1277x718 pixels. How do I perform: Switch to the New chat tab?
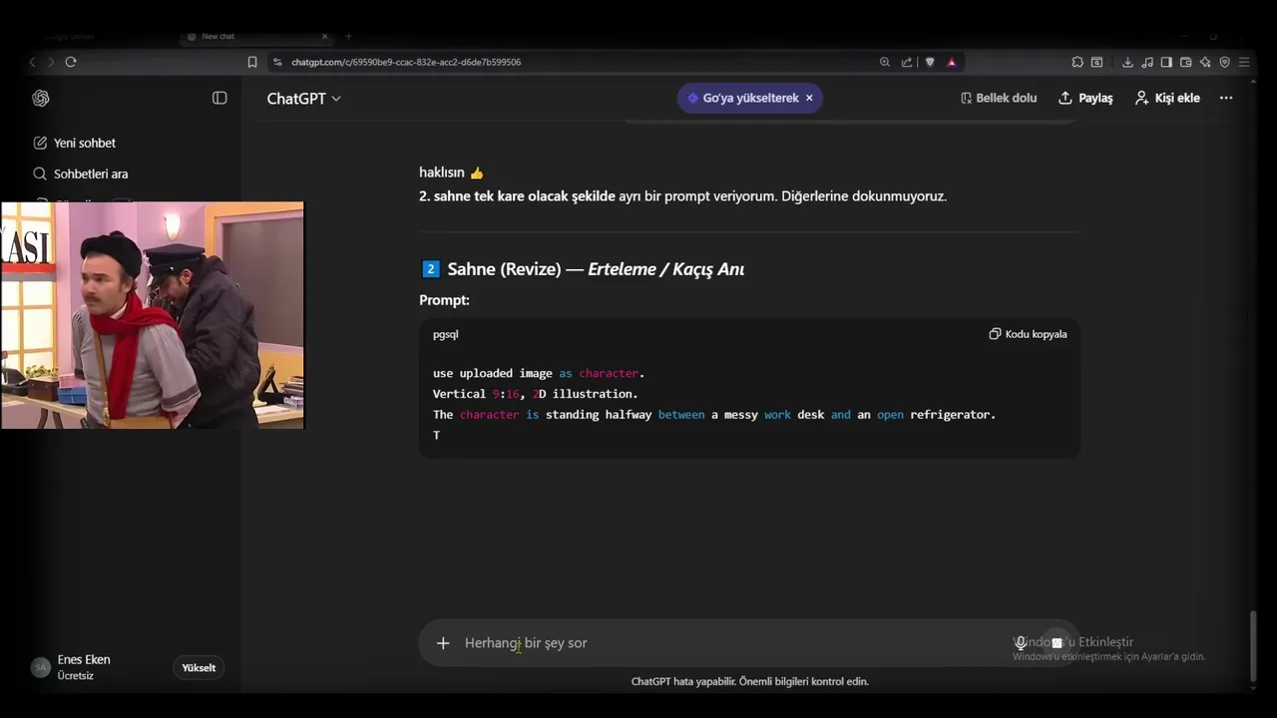coord(259,36)
